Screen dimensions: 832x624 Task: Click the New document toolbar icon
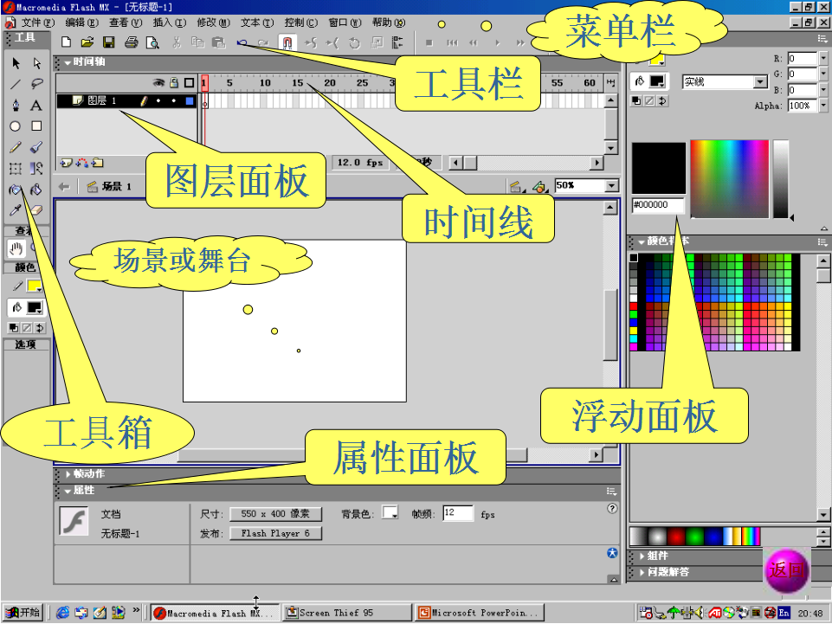(x=67, y=42)
